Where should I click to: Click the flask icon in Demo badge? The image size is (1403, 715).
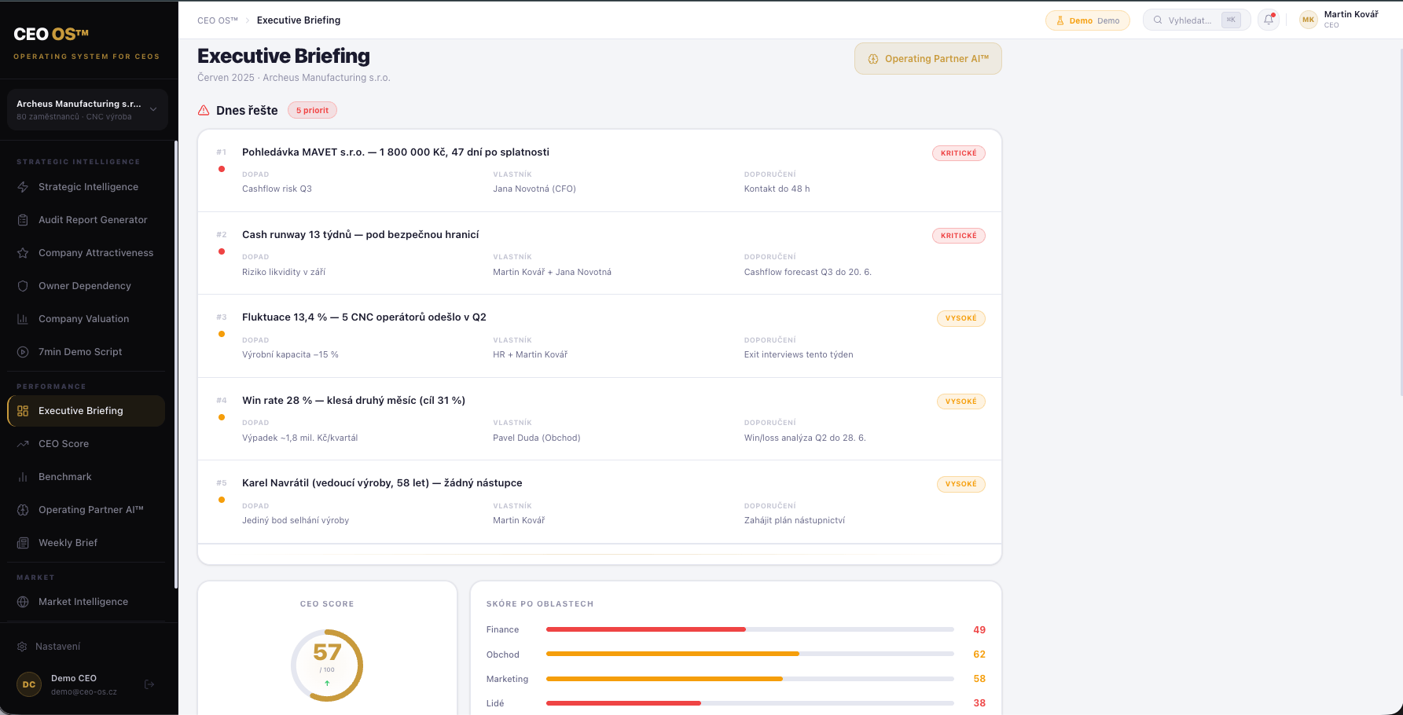pos(1060,20)
